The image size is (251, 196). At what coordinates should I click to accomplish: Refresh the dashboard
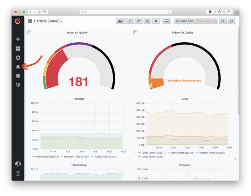(231, 21)
